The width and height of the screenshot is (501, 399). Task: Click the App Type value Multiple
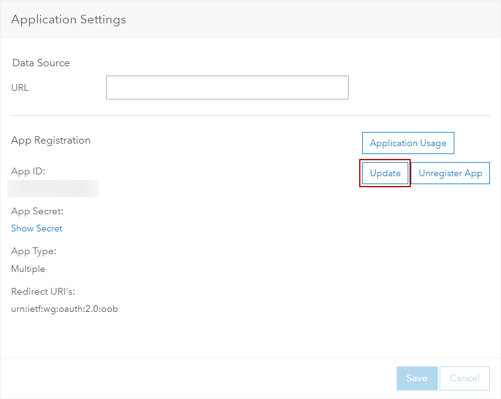(x=28, y=269)
